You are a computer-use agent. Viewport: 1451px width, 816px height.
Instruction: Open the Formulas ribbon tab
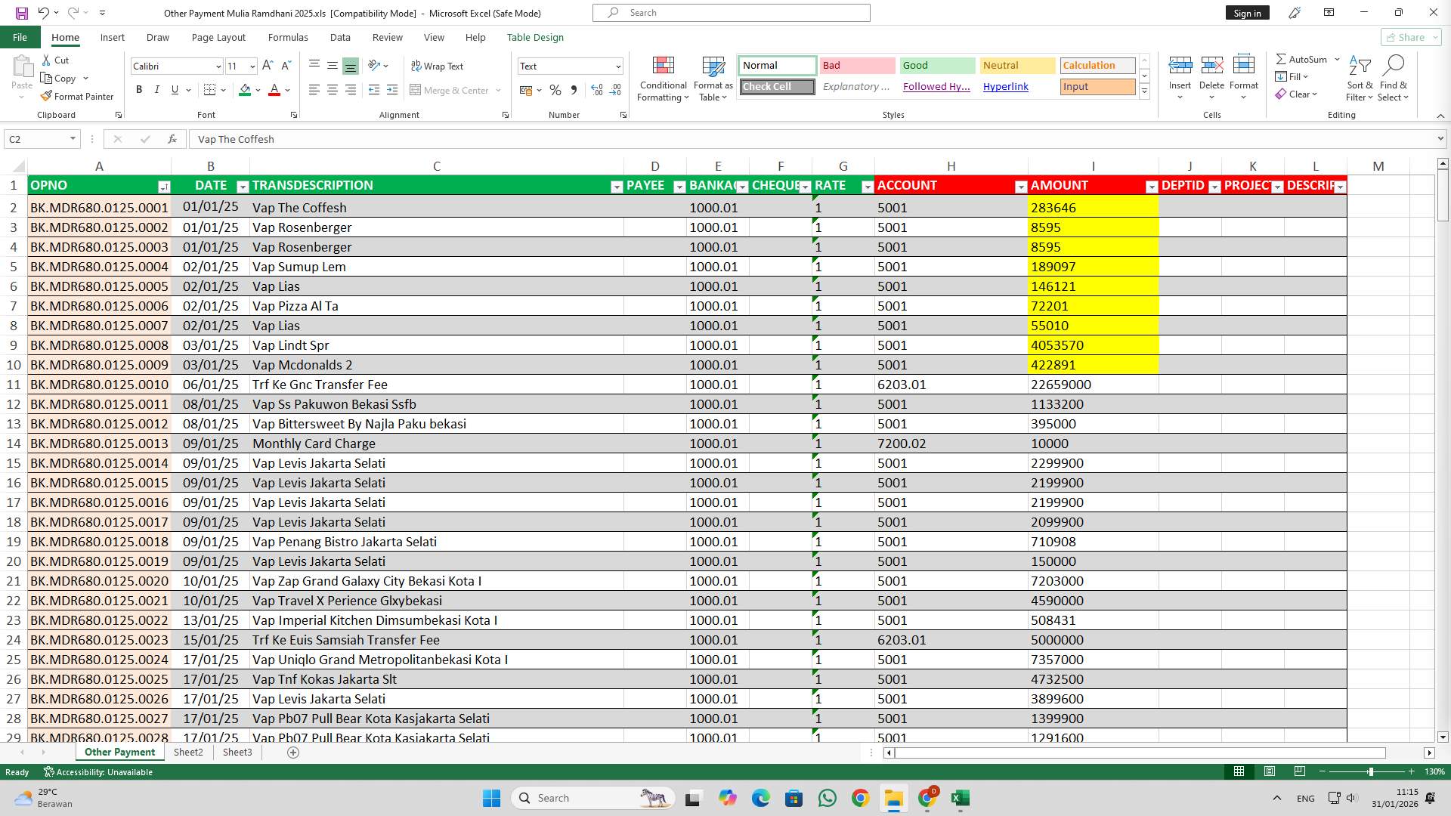(288, 37)
